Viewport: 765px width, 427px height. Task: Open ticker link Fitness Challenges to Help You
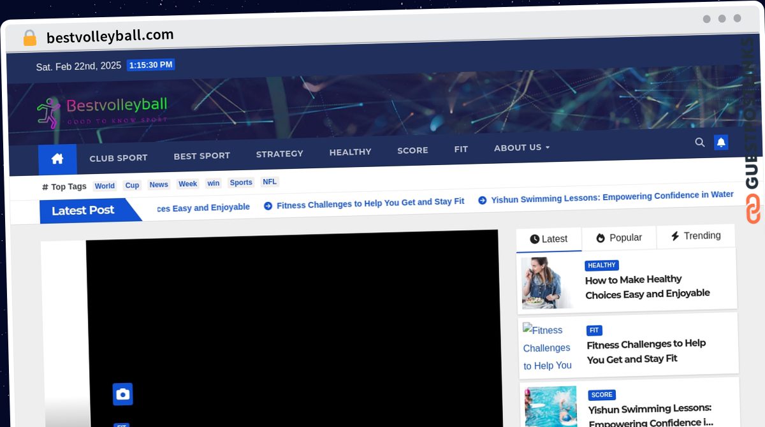[x=370, y=203]
